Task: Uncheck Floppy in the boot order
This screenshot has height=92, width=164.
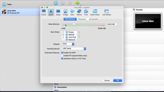Action: tap(63, 32)
